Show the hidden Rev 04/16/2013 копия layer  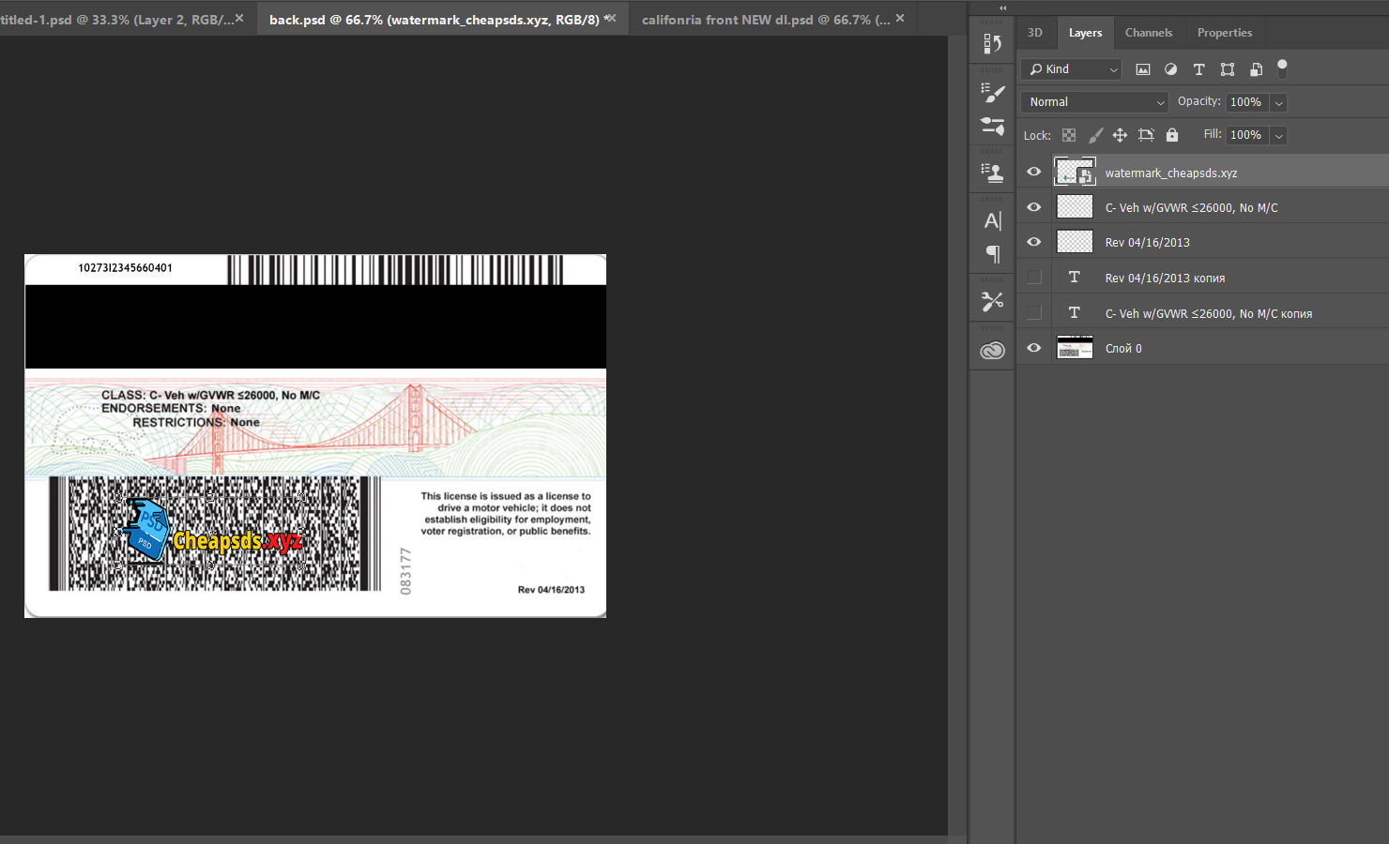coord(1033,278)
